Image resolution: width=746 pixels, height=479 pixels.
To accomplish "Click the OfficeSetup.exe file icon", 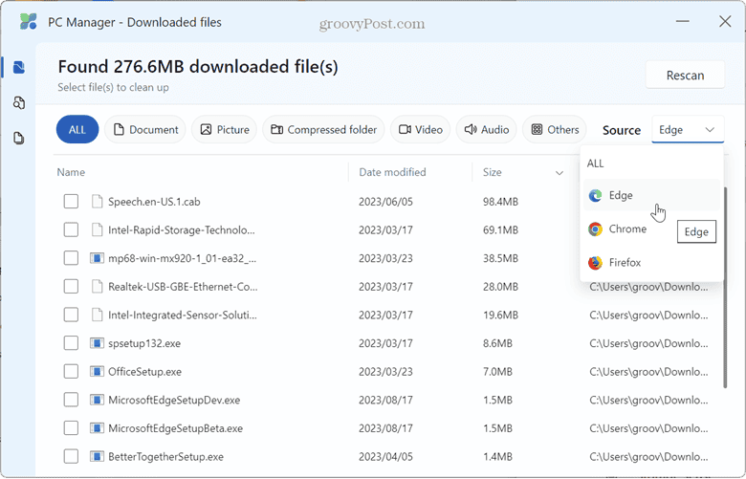I will 97,372.
